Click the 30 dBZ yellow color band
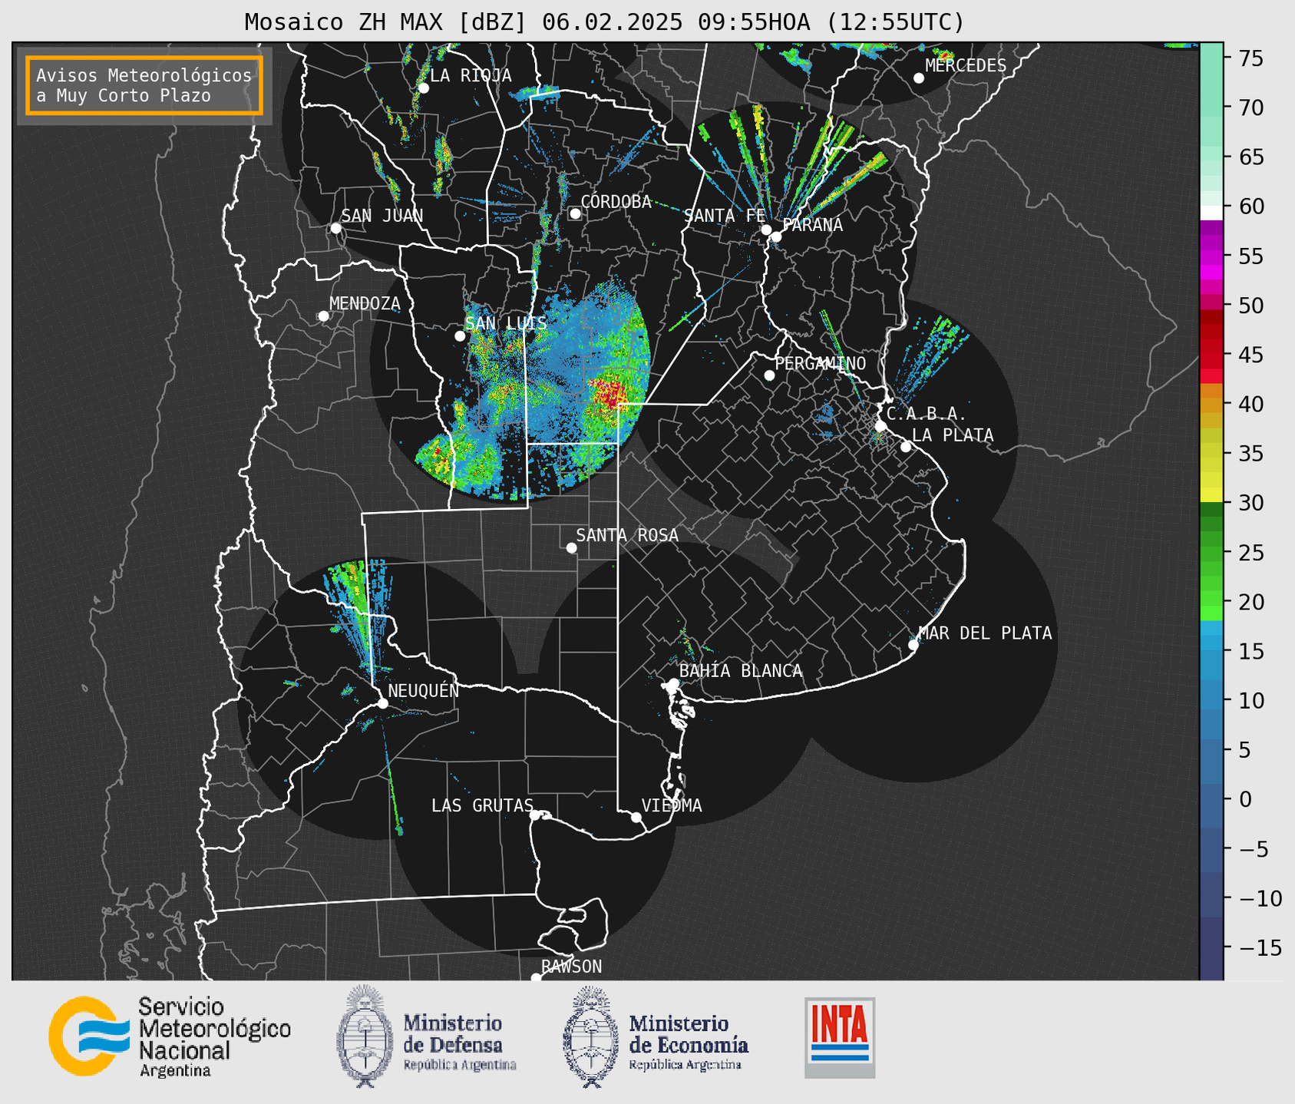Viewport: 1295px width, 1104px height. 1211,495
